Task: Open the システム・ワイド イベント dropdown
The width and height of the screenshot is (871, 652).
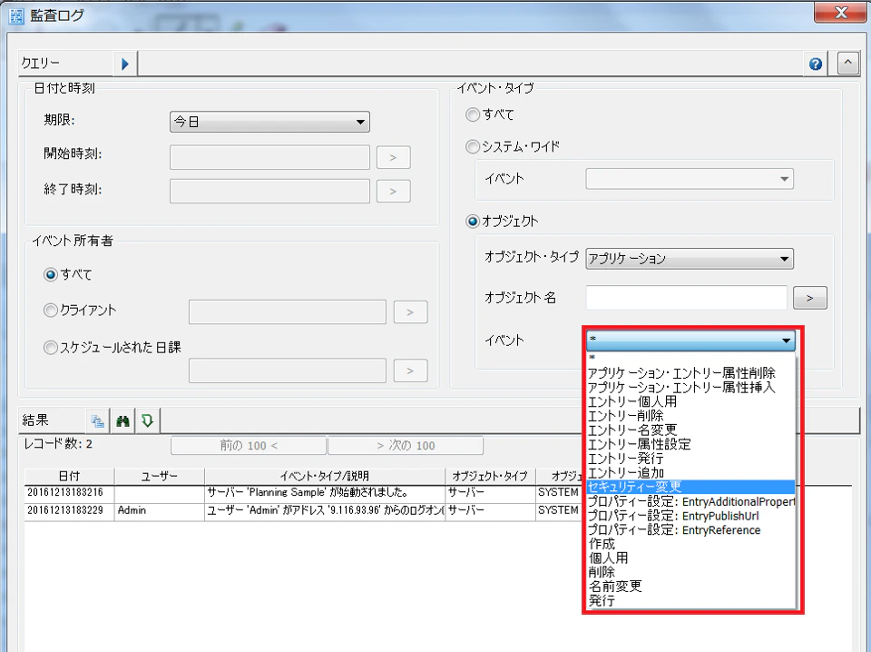Action: 690,179
